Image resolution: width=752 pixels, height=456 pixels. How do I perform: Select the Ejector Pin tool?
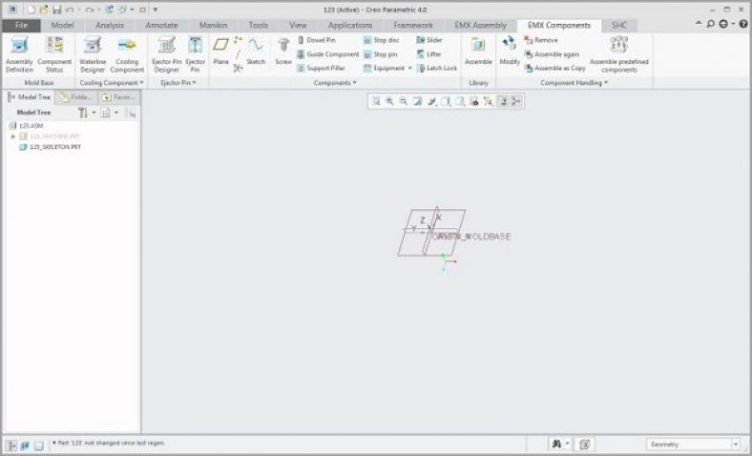click(x=196, y=54)
